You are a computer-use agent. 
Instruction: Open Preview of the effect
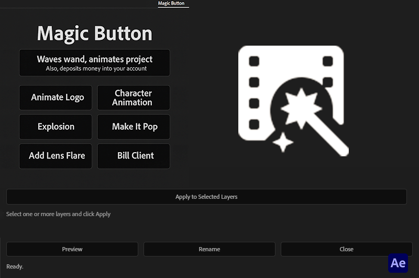72,249
